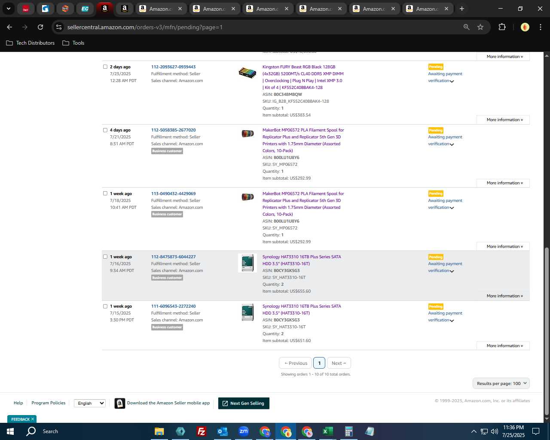Expand verification dropdown for order 111-6096543-2272240
Image resolution: width=550 pixels, height=440 pixels.
coord(452,321)
